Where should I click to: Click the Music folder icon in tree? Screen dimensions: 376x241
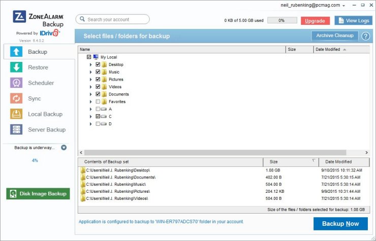(x=104, y=72)
